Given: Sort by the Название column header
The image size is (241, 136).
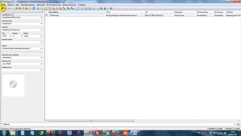Looking at the screenshot, I should [x=185, y=12].
